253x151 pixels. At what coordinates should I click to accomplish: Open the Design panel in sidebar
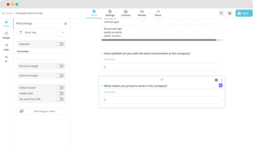point(6,35)
